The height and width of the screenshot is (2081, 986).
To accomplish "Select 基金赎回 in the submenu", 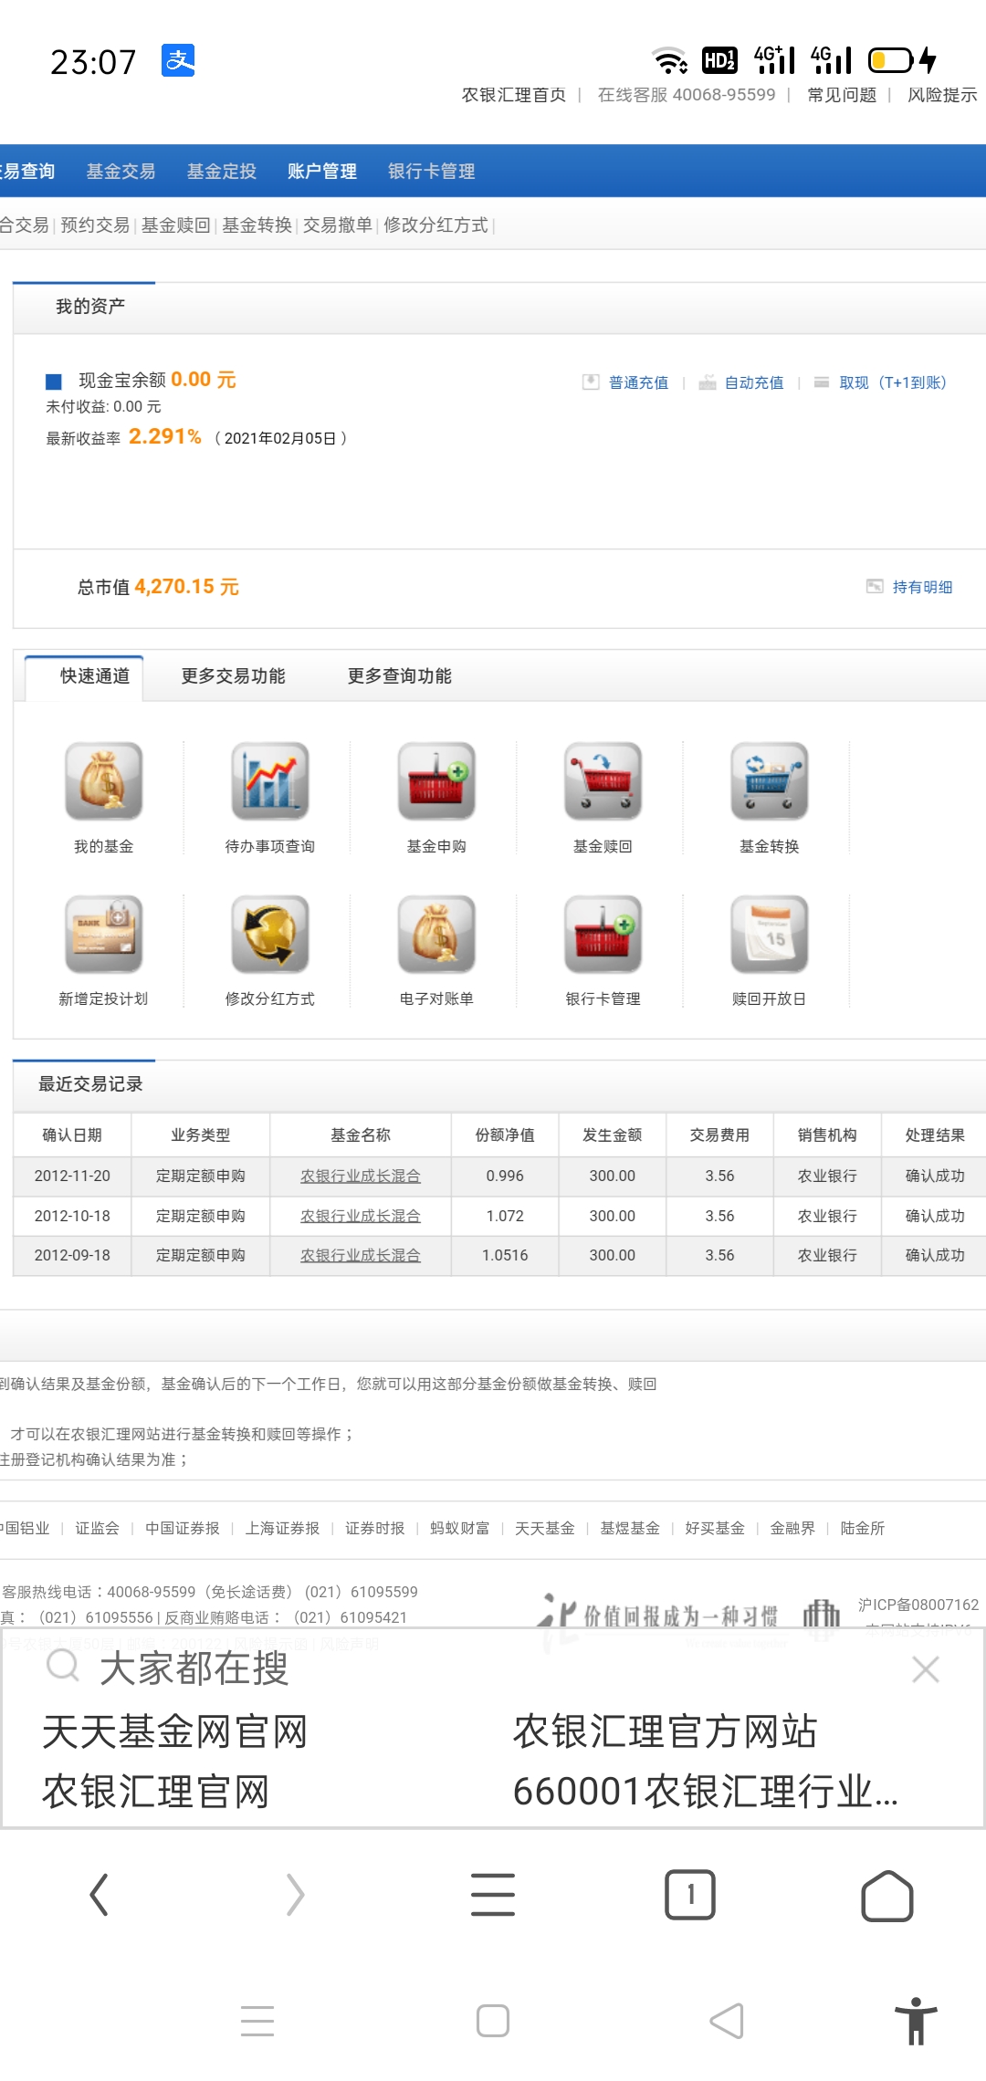I will point(176,225).
